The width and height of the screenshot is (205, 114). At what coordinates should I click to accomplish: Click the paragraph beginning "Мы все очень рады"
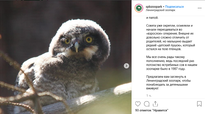click(172, 63)
